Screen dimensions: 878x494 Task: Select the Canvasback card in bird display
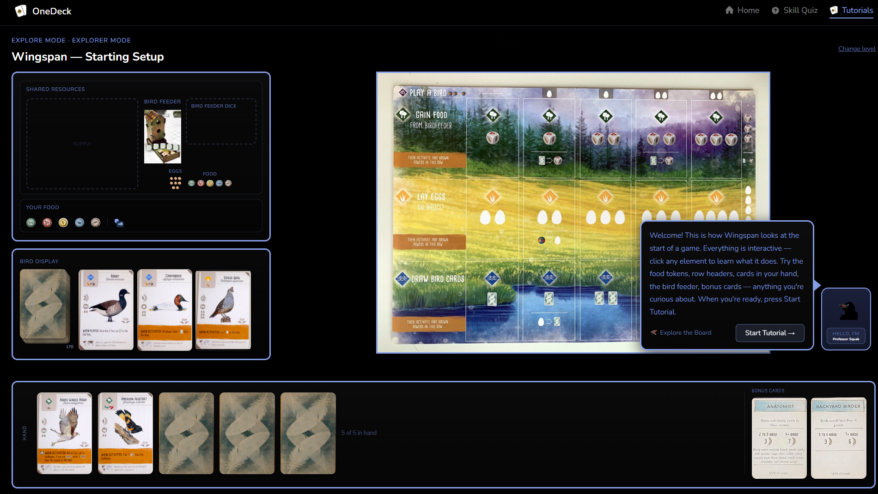click(165, 310)
